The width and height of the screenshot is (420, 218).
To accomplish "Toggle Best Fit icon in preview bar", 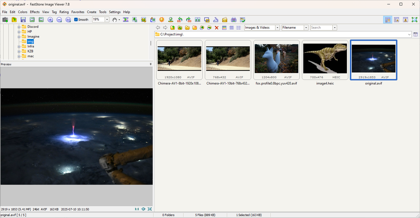I will click(x=143, y=209).
